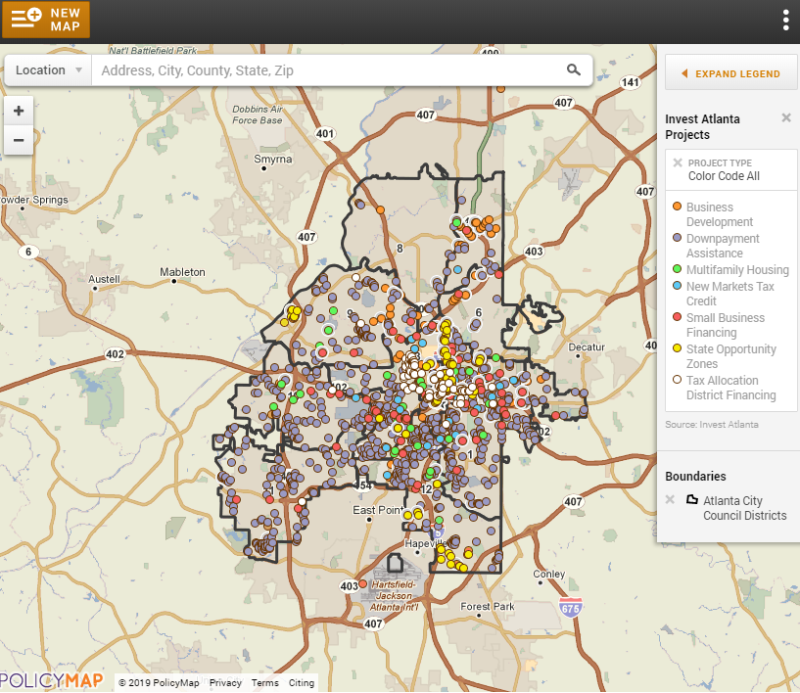Select the green Multifamily Housing swatch
The height and width of the screenshot is (693, 800).
pyautogui.click(x=677, y=269)
